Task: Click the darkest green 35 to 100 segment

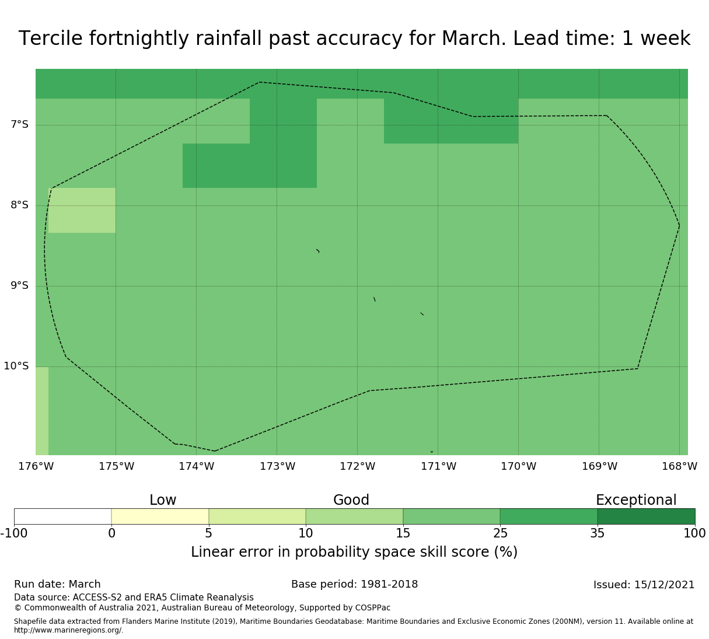Action: (x=646, y=516)
